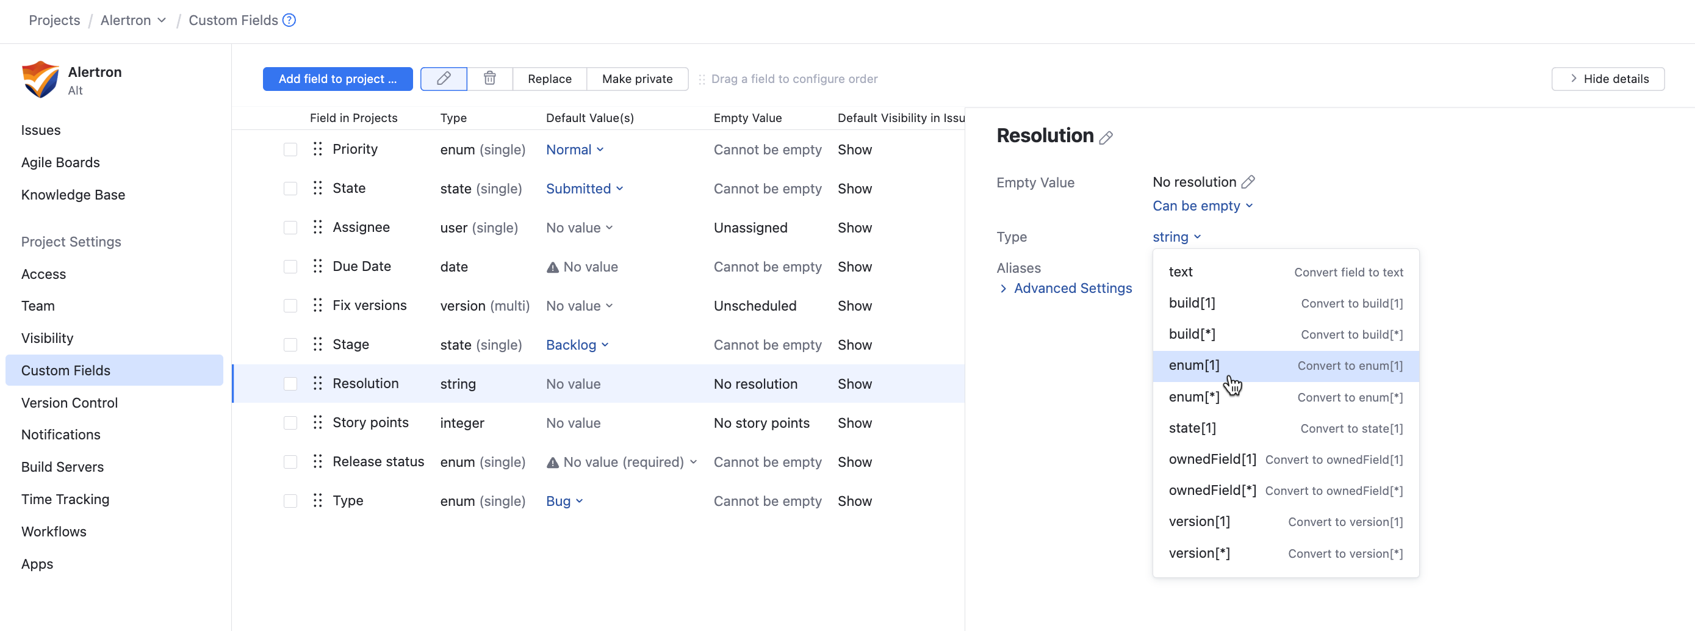The height and width of the screenshot is (631, 1695).
Task: Check the Priority field checkbox
Action: 290,150
